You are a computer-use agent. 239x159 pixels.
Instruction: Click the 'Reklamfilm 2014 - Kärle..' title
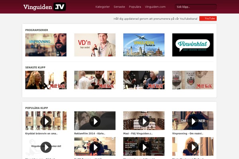click(90, 134)
